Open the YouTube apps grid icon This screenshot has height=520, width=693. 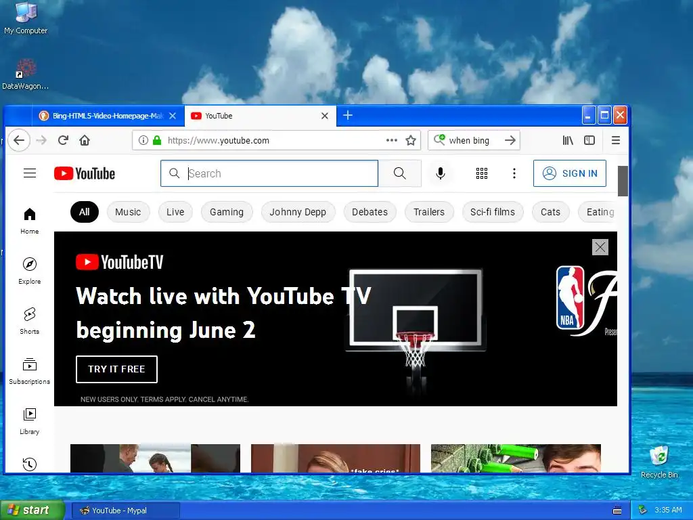(x=482, y=173)
